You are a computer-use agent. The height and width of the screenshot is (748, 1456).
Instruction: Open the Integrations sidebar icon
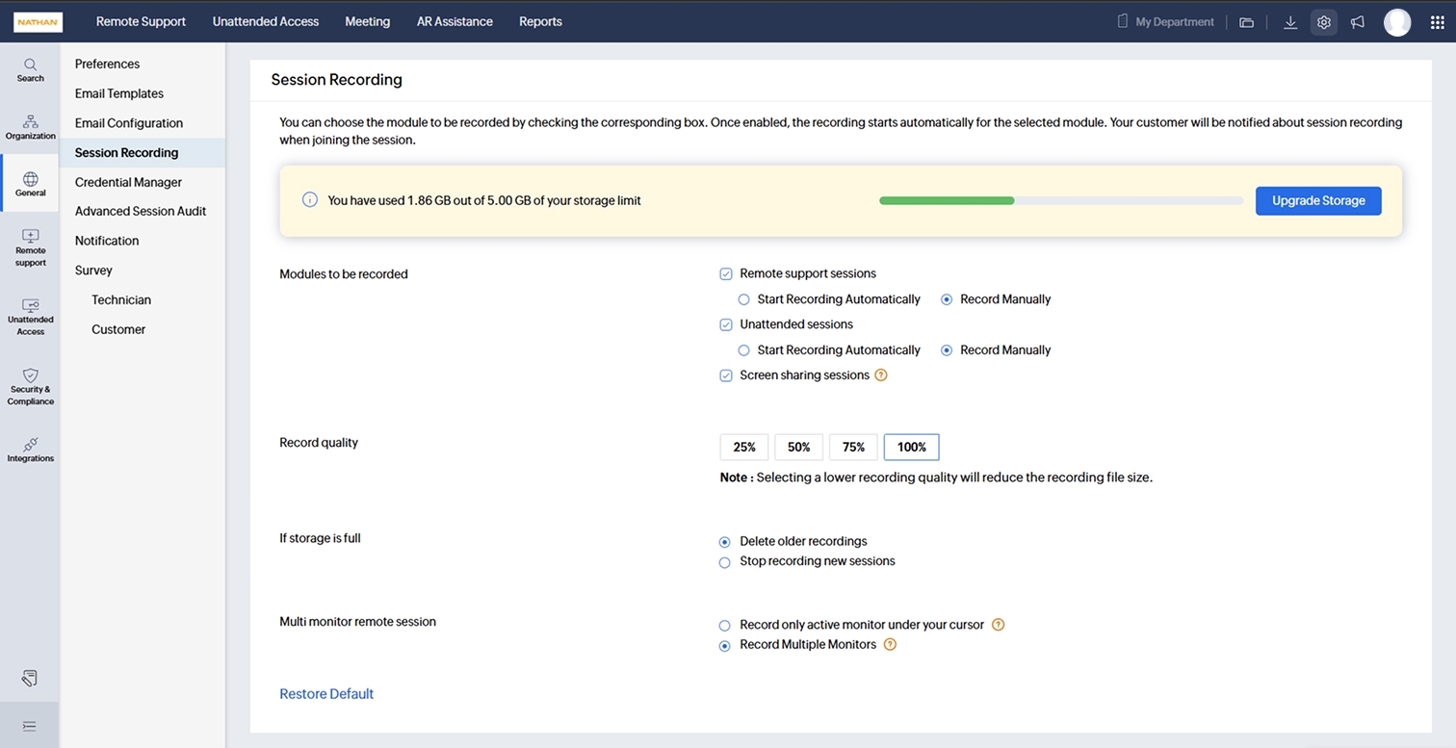(30, 450)
